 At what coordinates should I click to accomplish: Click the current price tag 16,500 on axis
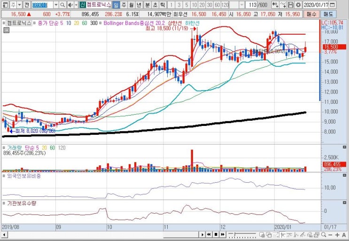334,47
